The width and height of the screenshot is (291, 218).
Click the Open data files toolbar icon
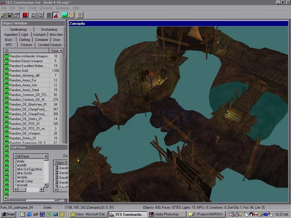pos(3,15)
